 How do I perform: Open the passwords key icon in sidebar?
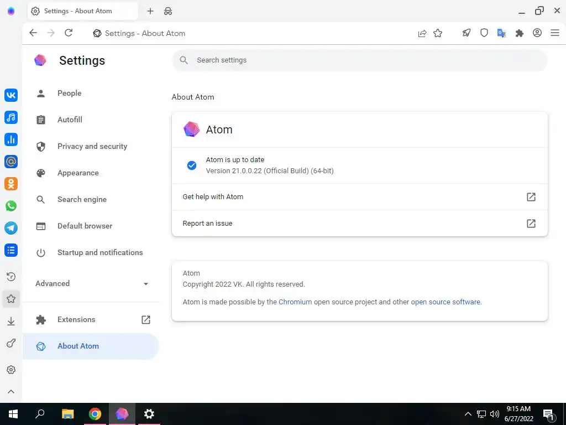click(11, 343)
